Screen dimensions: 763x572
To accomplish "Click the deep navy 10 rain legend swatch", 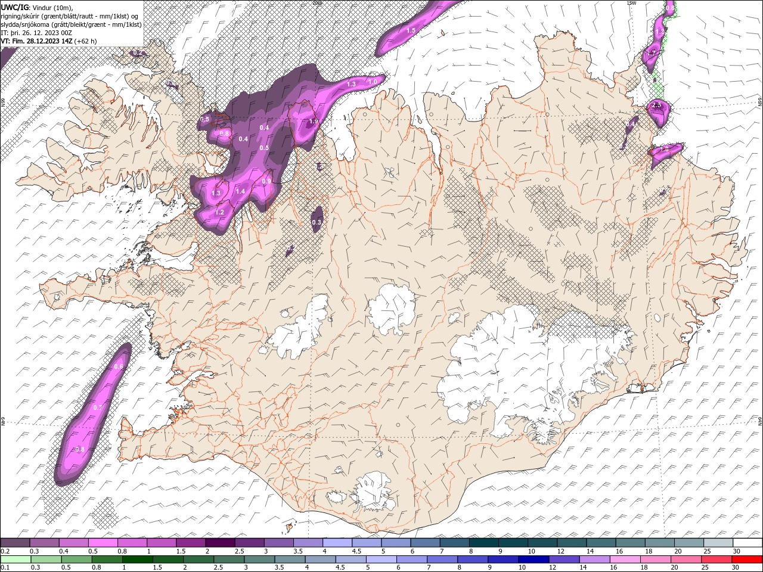I will [533, 559].
